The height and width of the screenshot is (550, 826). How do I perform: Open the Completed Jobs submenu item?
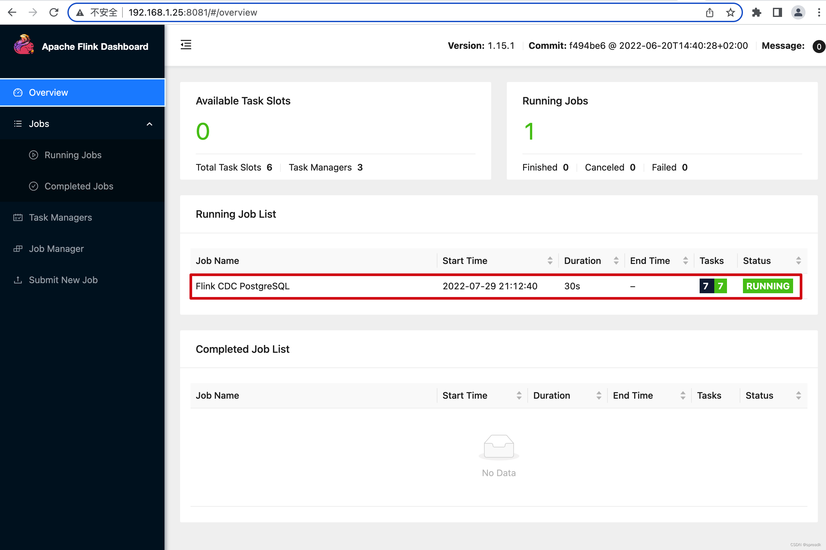pos(78,186)
